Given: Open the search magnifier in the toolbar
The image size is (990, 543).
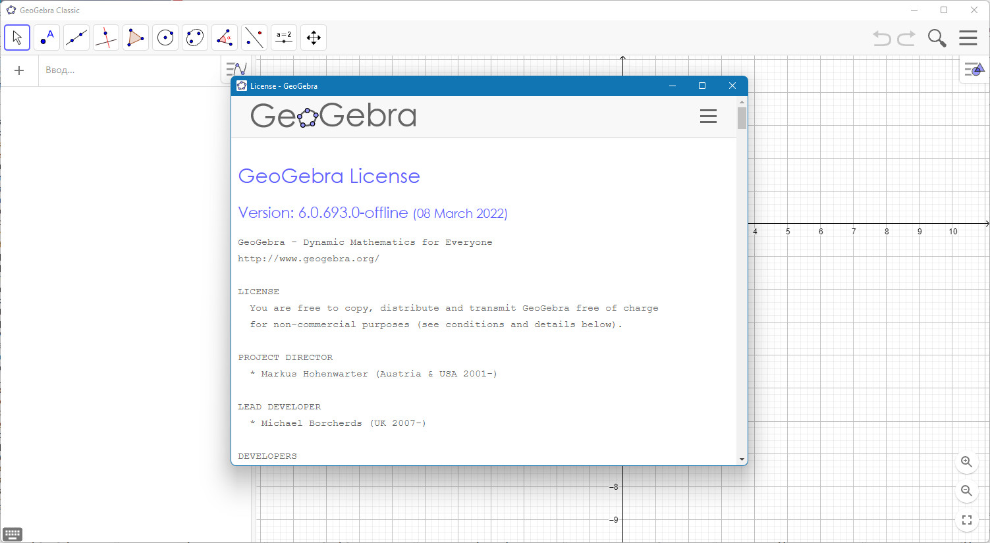Looking at the screenshot, I should click(937, 38).
